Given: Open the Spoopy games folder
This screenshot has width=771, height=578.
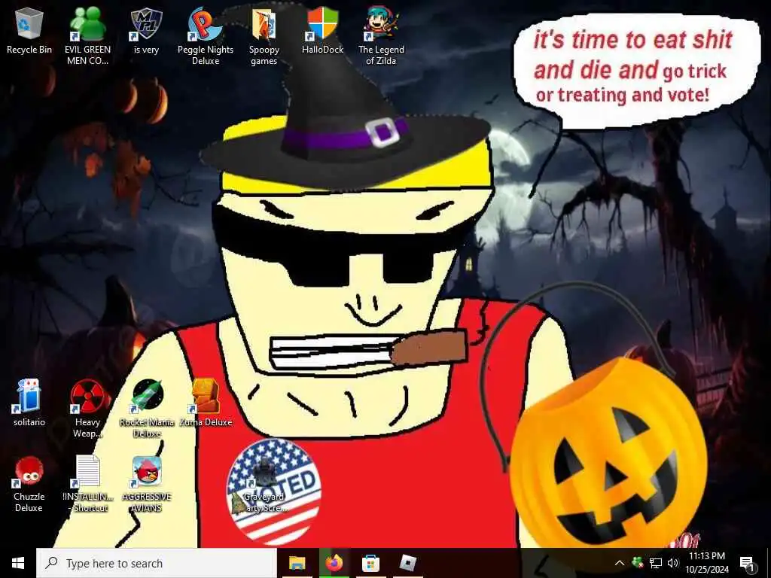Looking at the screenshot, I should (264, 36).
